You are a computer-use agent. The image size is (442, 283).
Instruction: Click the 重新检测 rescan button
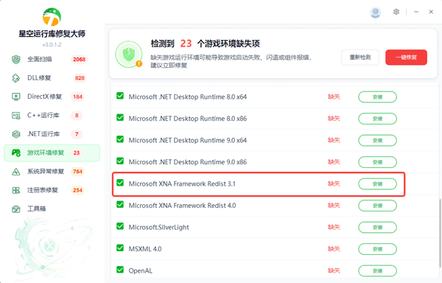pos(360,57)
